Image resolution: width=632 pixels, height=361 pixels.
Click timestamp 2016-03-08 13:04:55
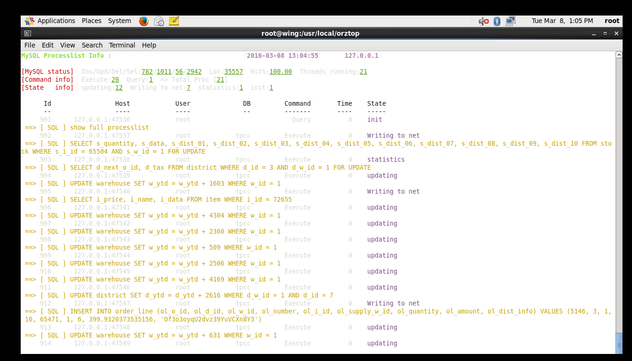pyautogui.click(x=283, y=55)
